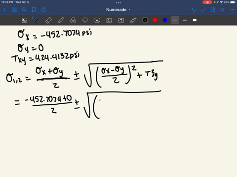Image resolution: width=237 pixels, height=177 pixels.
Task: Tap the red screen recording indicator
Action: tap(207, 2)
